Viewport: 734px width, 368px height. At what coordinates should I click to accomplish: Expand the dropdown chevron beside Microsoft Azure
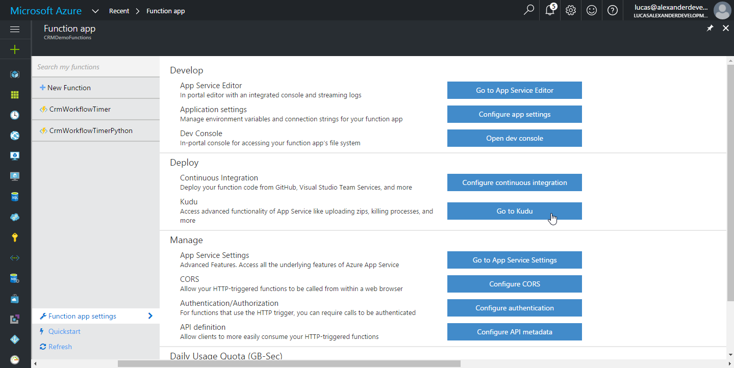[95, 11]
